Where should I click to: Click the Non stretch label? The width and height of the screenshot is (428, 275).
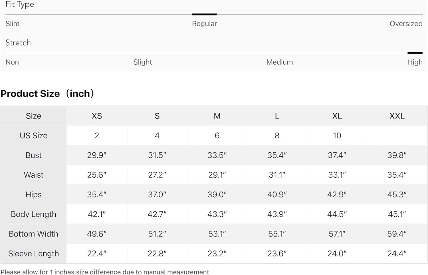[12, 62]
